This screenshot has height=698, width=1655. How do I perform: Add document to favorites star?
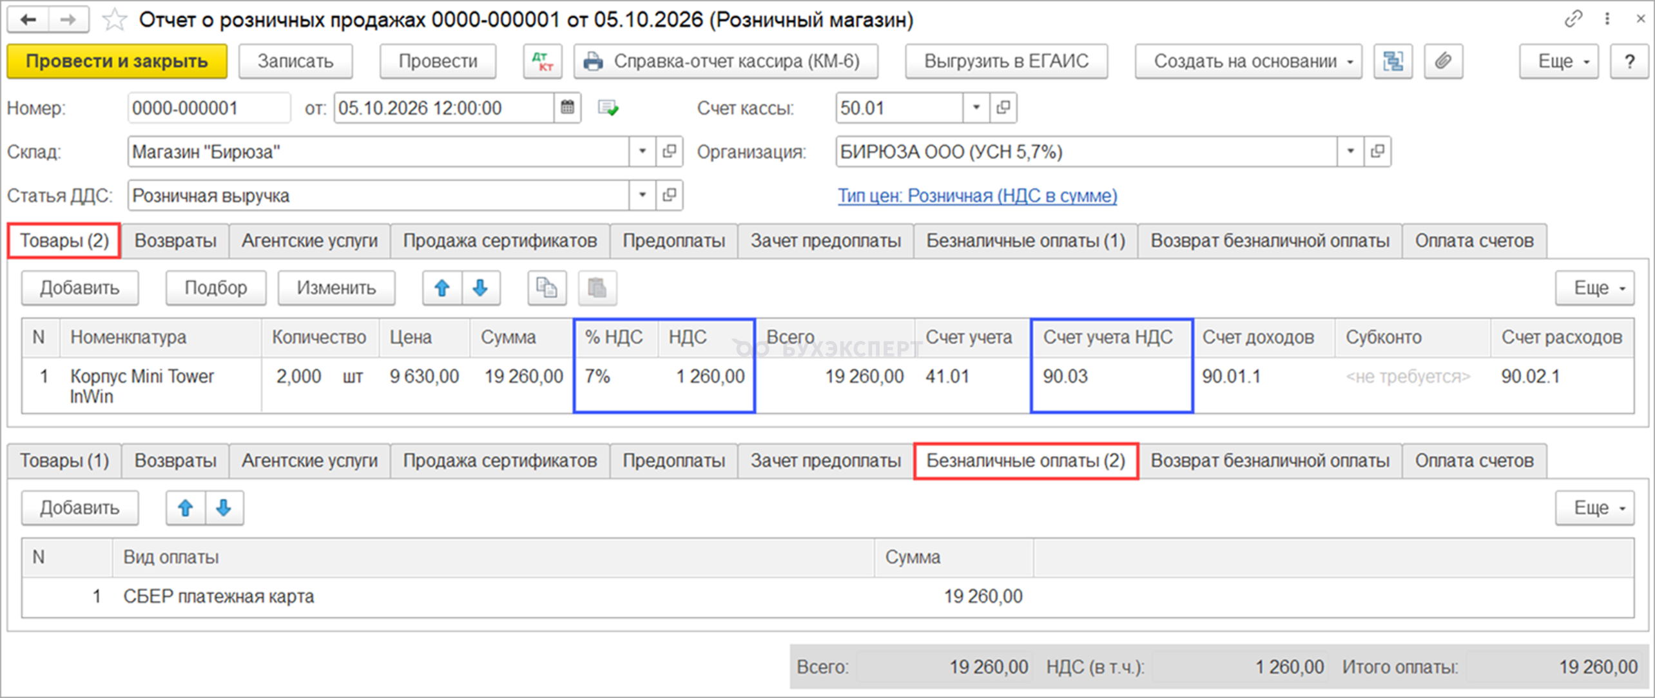click(x=114, y=20)
